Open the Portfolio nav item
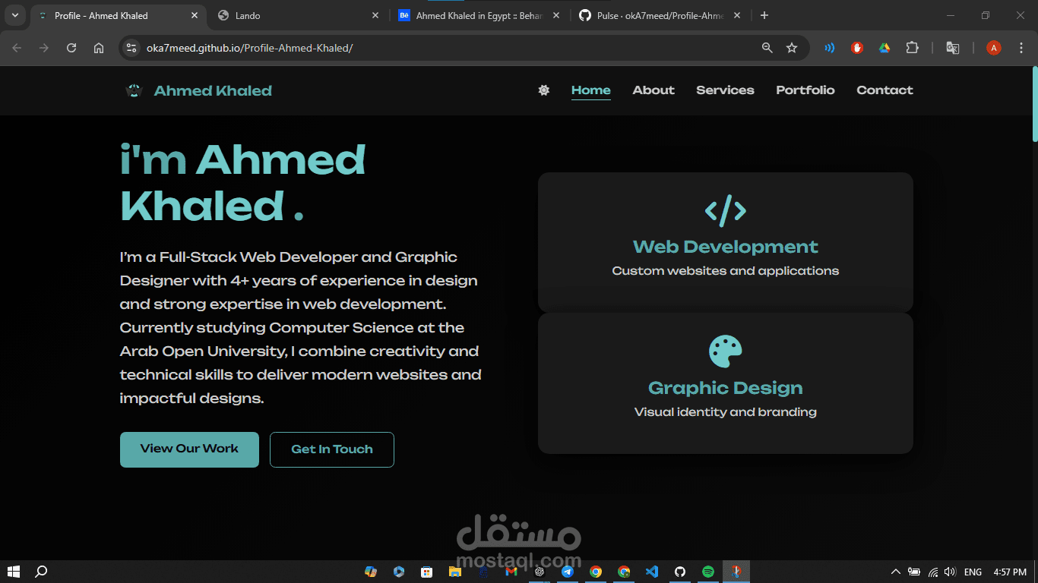This screenshot has width=1038, height=583. pyautogui.click(x=805, y=90)
